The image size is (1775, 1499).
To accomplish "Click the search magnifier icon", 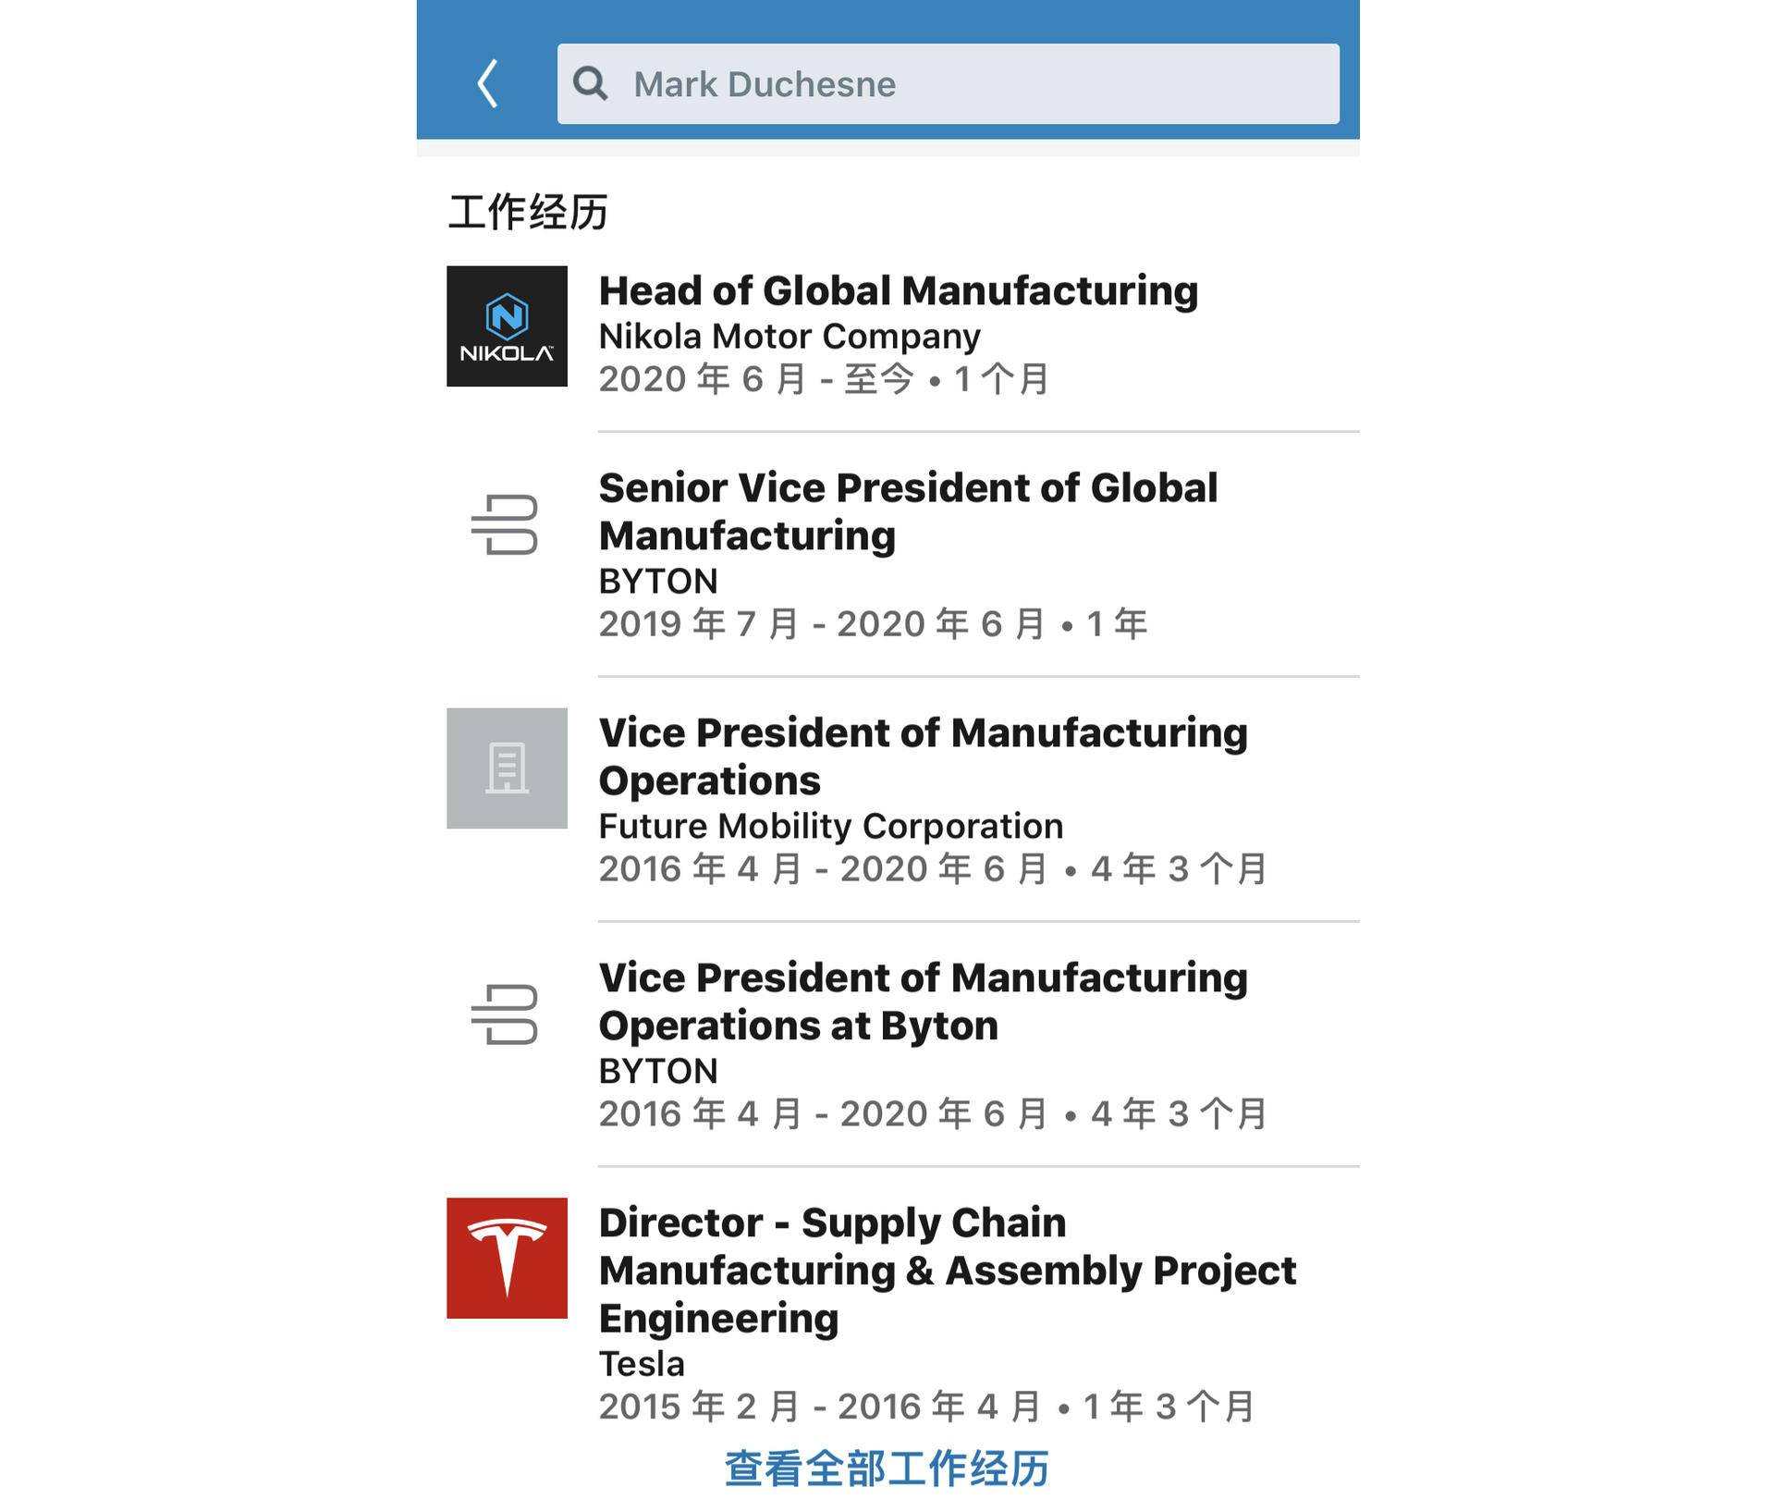I will coord(591,84).
